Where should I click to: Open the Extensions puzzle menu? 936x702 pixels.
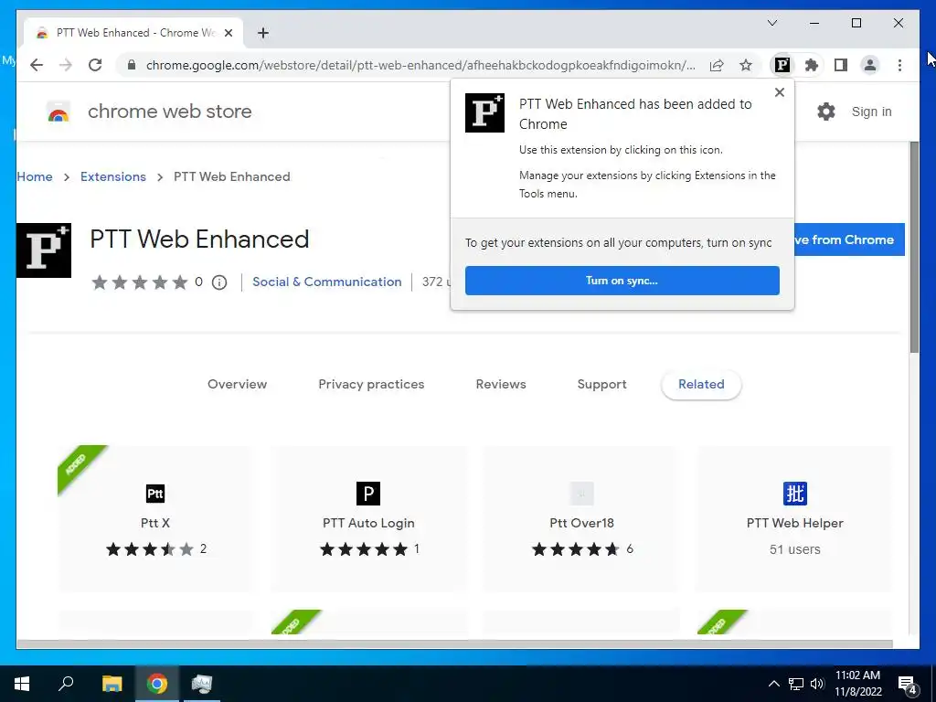click(x=812, y=65)
